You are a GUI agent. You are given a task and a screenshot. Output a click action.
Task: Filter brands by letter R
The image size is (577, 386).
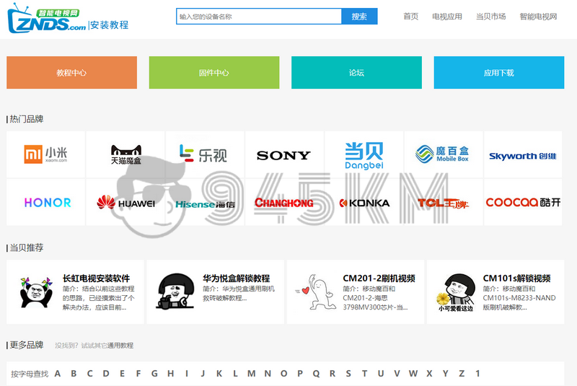[332, 374]
